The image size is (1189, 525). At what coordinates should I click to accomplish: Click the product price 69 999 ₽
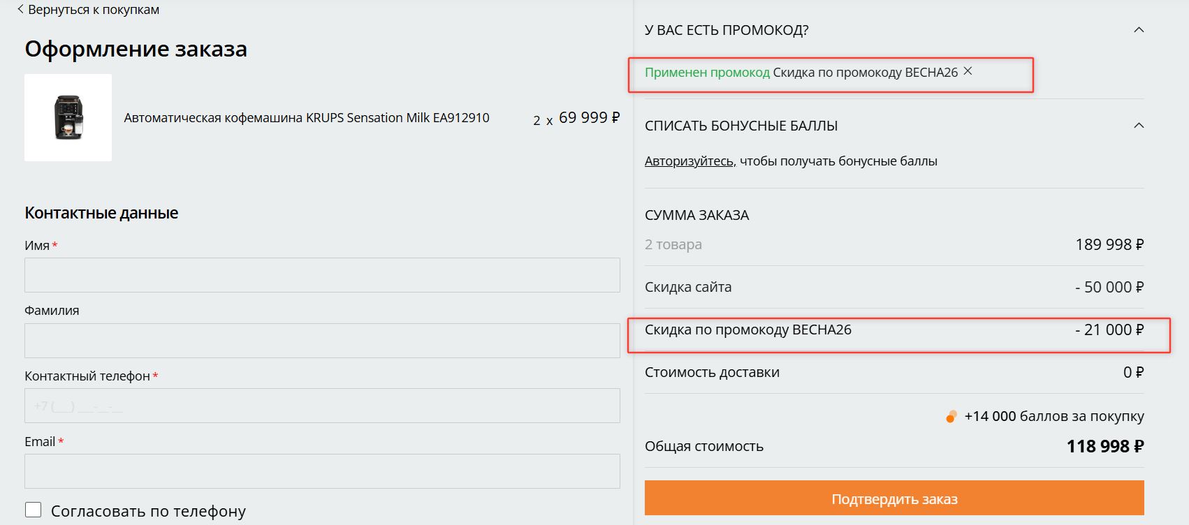click(589, 118)
